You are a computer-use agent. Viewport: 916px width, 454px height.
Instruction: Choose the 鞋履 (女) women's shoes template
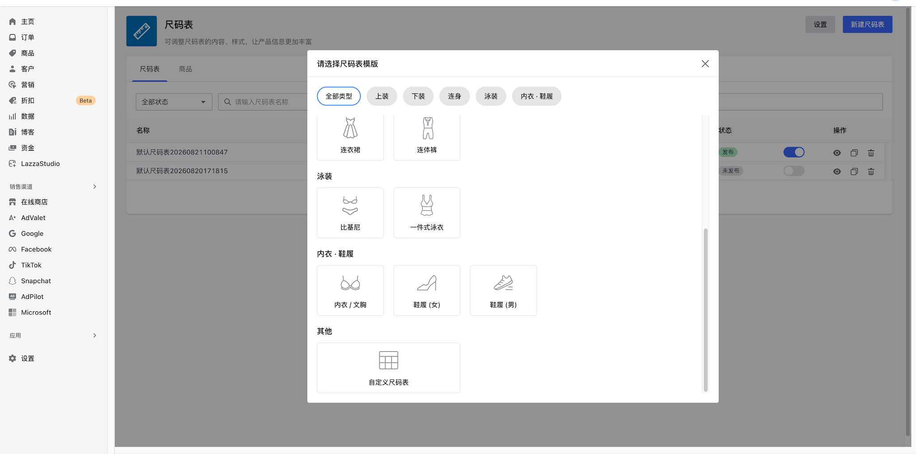tap(427, 290)
